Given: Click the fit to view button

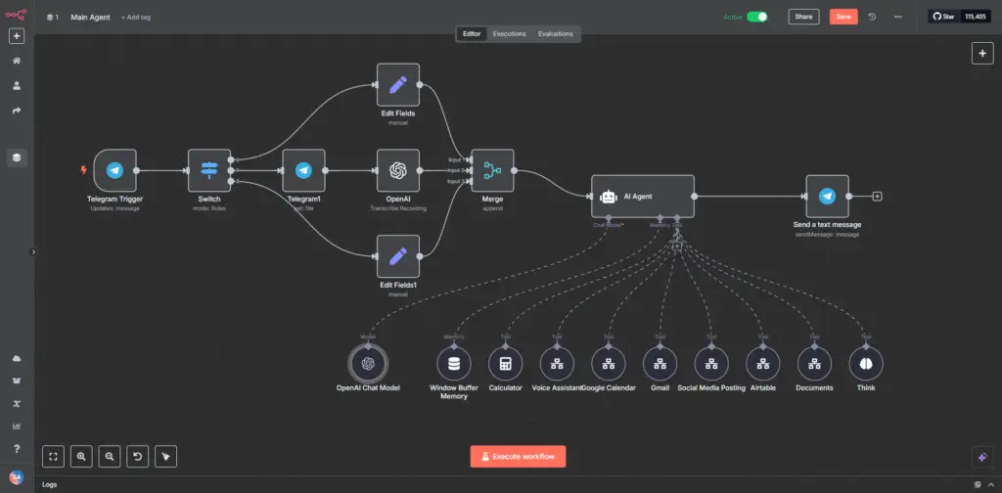Looking at the screenshot, I should click(x=53, y=457).
